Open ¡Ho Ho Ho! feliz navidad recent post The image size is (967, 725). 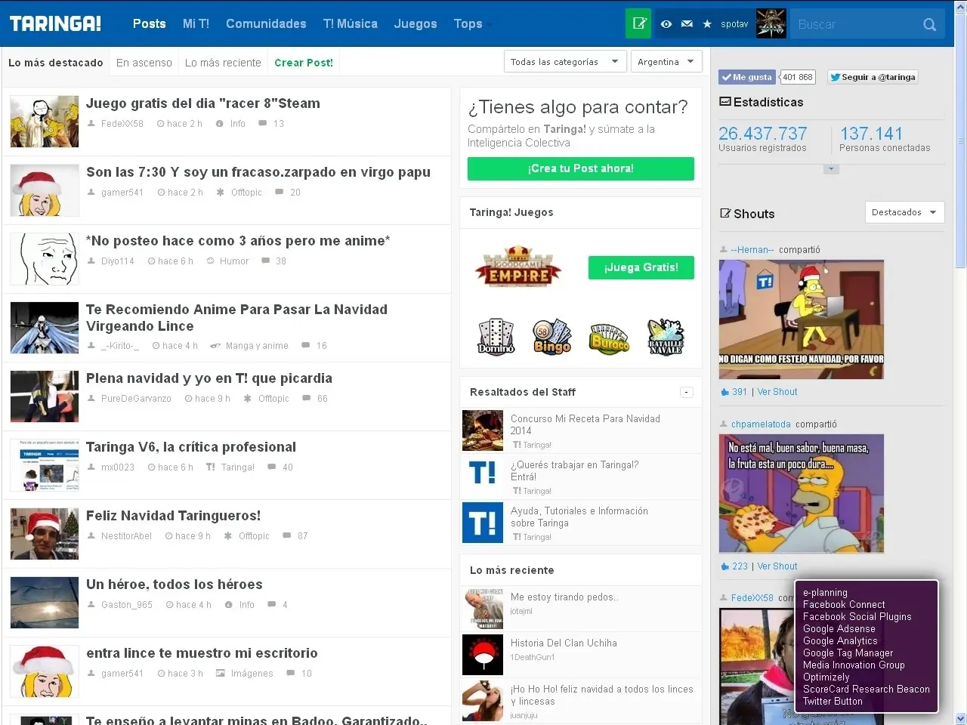601,696
